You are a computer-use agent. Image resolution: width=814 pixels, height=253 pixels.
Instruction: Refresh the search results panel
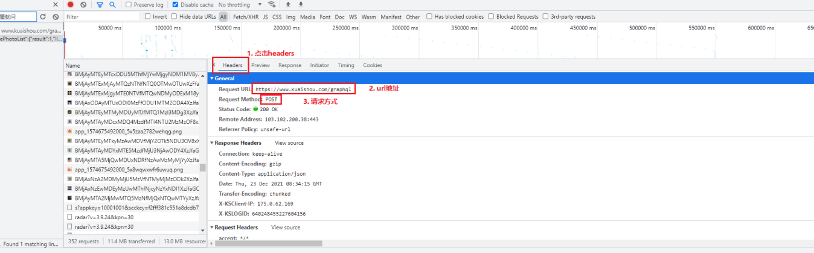tap(43, 17)
